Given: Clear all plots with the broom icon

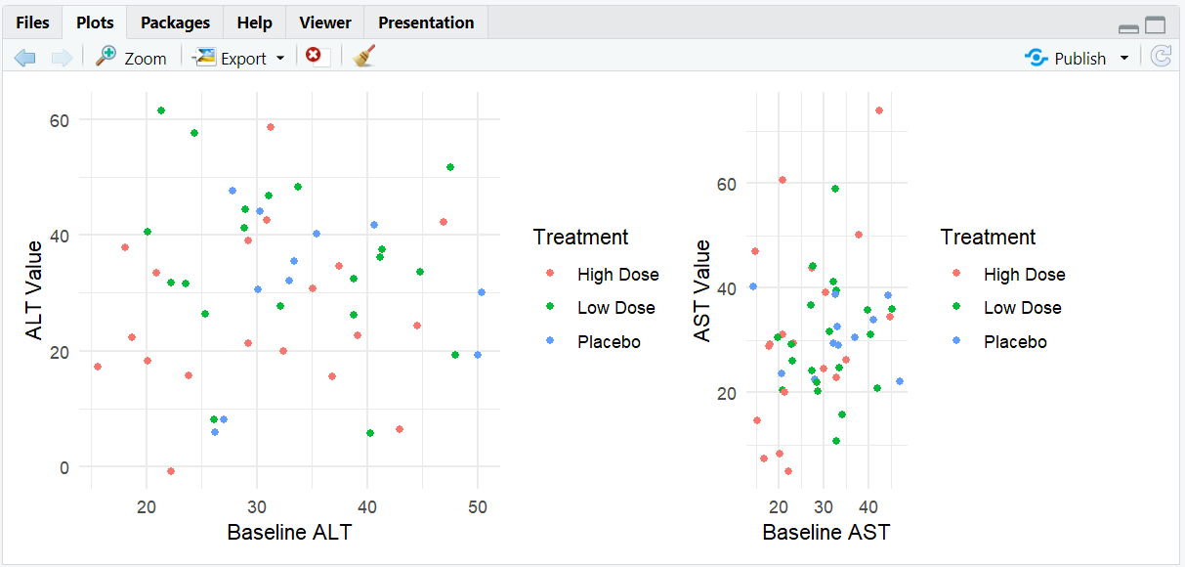Looking at the screenshot, I should coord(364,57).
